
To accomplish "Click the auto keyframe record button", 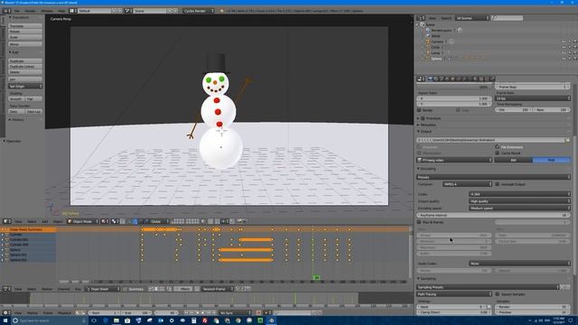I will click(x=258, y=313).
